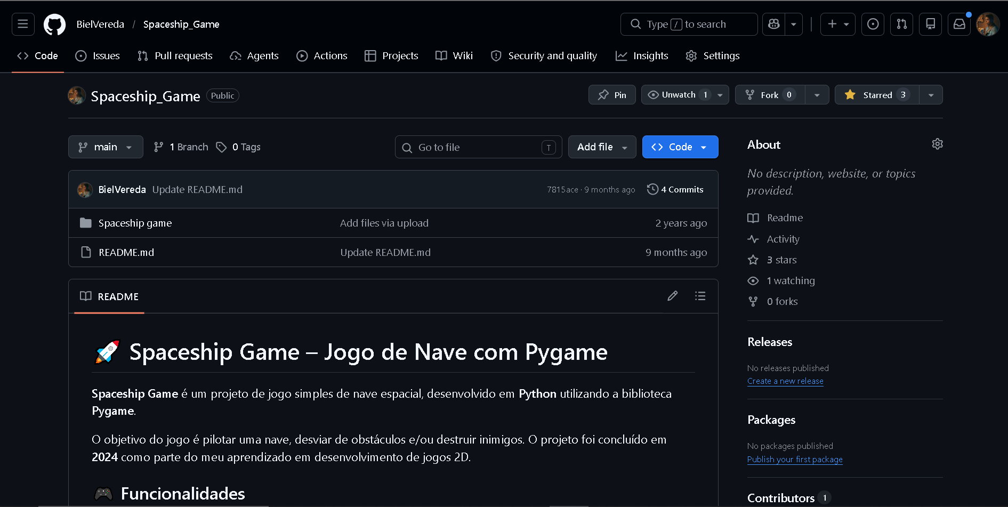Screen dimensions: 1008x507
Task: Expand the Copilot dropdown arrow in header
Action: click(794, 24)
